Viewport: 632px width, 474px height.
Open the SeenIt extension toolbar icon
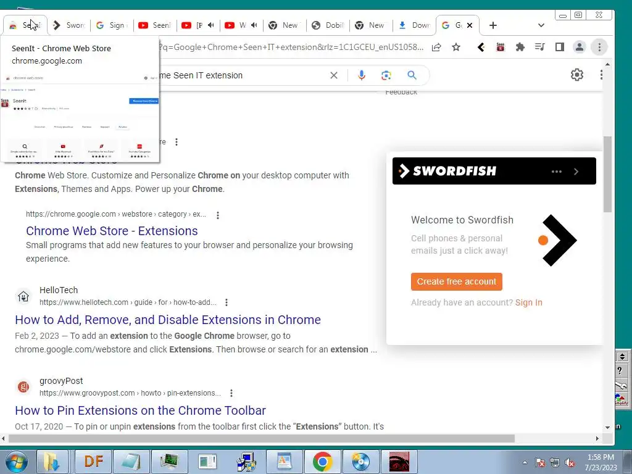[x=500, y=47]
